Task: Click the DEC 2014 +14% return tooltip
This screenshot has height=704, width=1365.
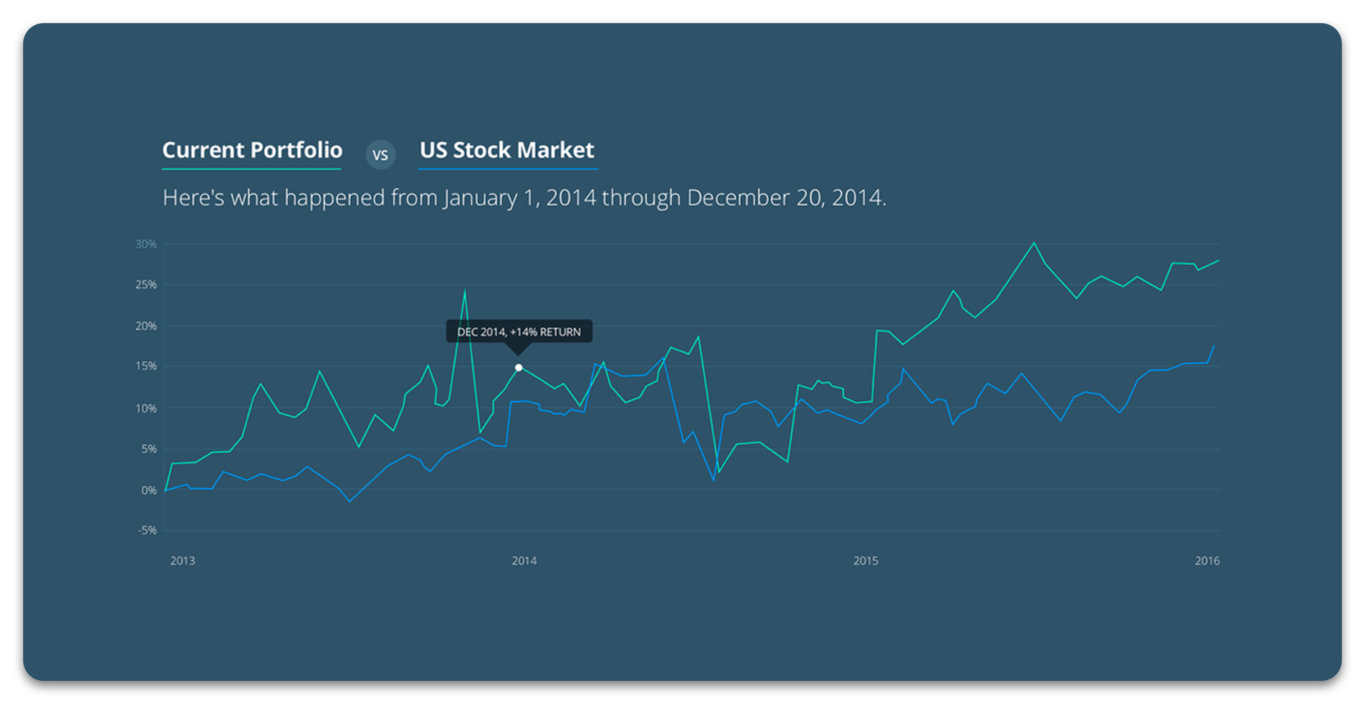Action: (519, 331)
